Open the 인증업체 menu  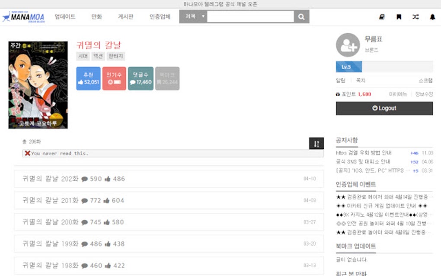160,16
